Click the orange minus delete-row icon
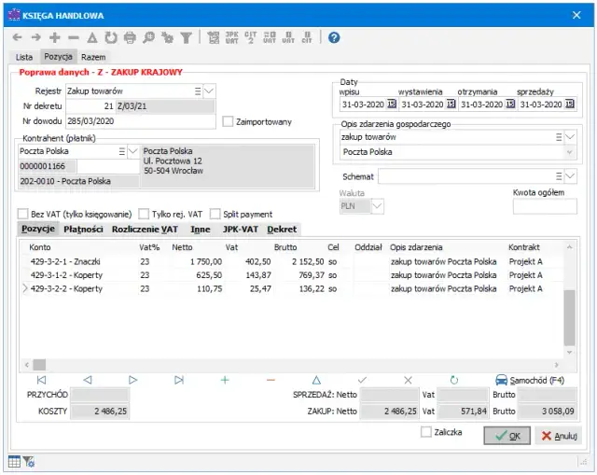 click(271, 380)
